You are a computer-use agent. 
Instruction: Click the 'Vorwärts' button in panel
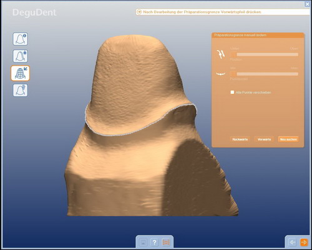tap(264, 139)
